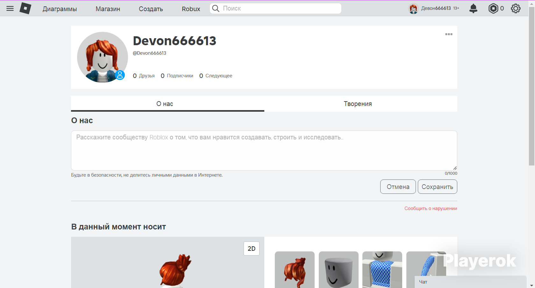Open the three-dot profile options menu
The image size is (535, 288).
(x=449, y=34)
